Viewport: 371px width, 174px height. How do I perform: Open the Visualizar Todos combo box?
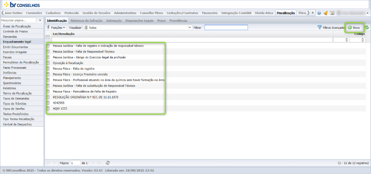[x=138, y=28]
